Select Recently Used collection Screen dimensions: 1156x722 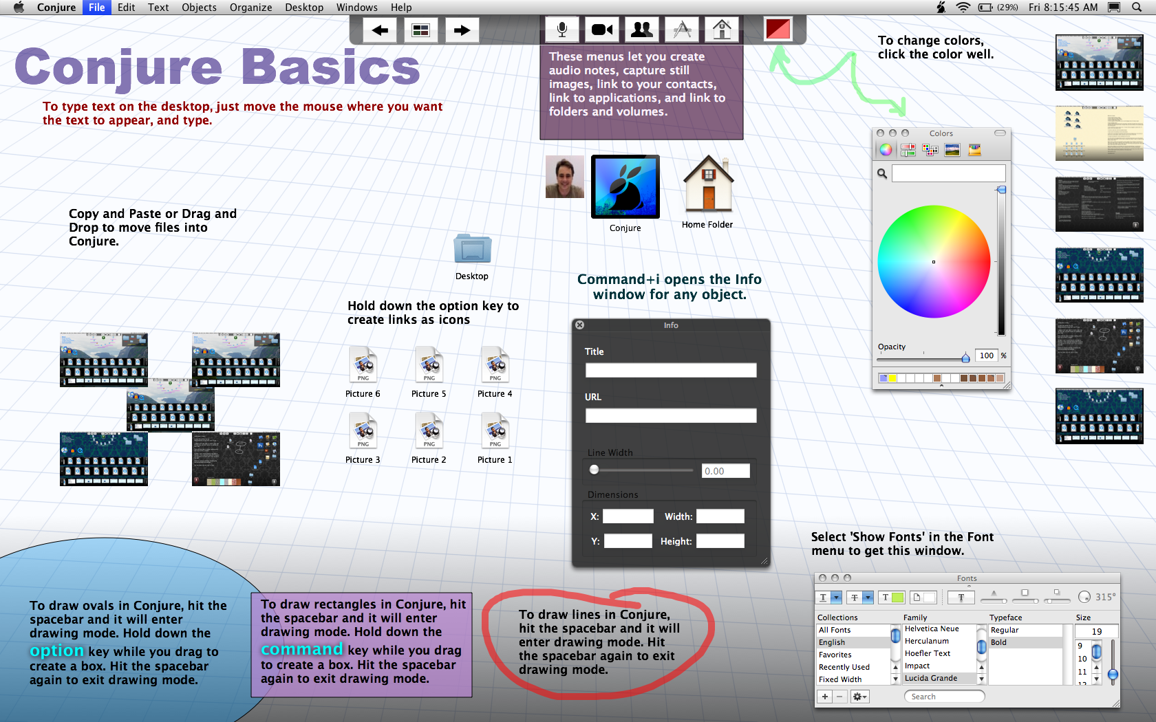853,667
